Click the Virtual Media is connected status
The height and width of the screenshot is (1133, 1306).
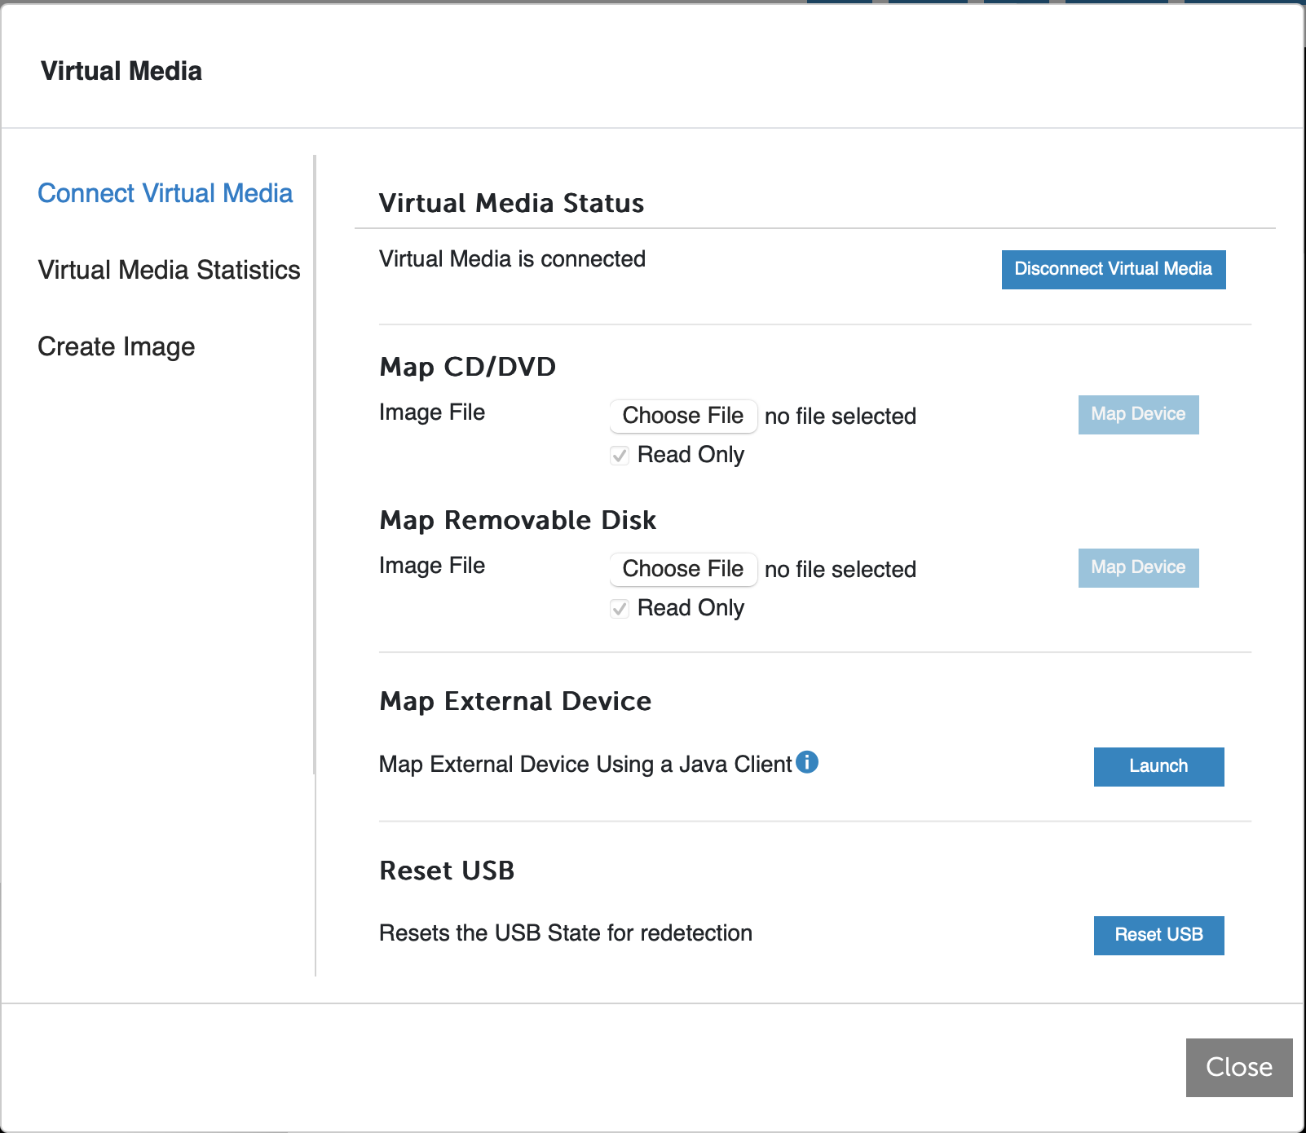coord(512,258)
